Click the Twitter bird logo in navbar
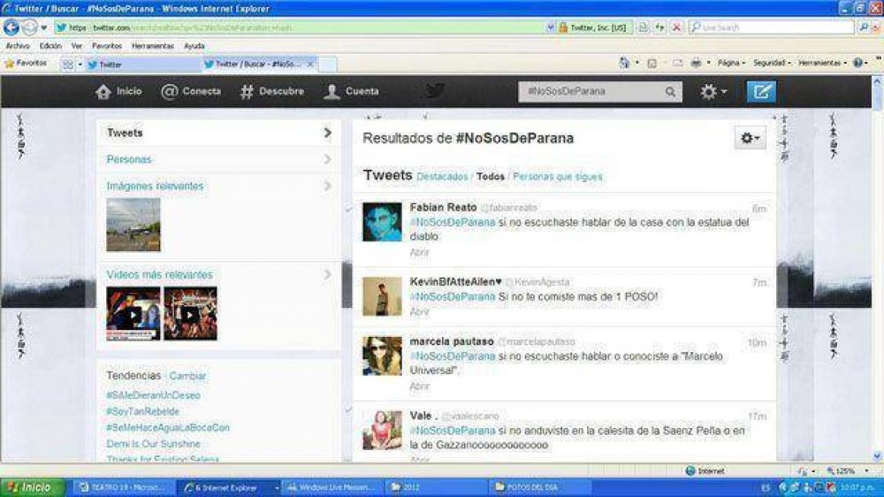 [x=435, y=91]
